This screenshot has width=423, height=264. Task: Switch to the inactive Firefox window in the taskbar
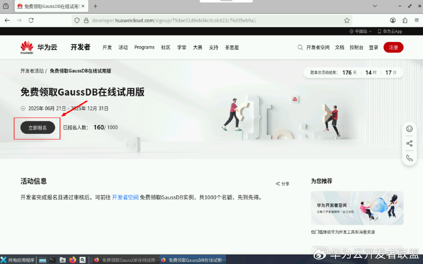pyautogui.click(x=126, y=260)
